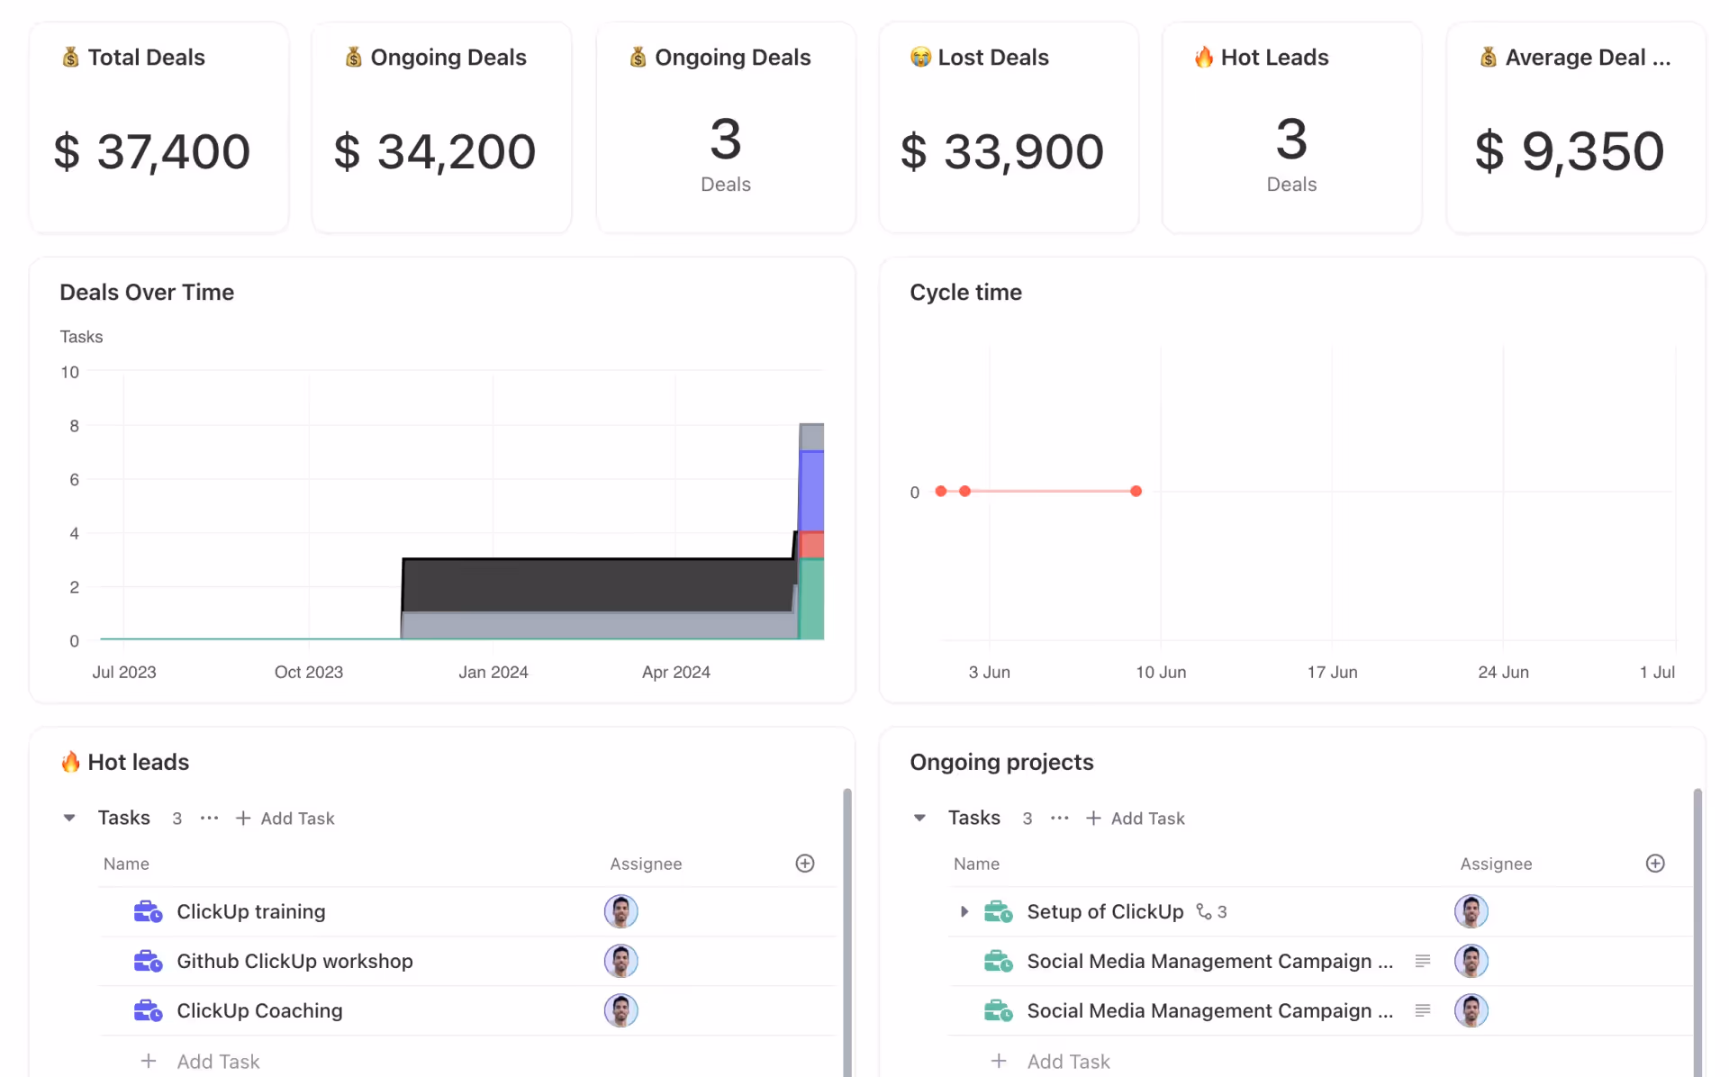The width and height of the screenshot is (1729, 1077).
Task: Click the Hot leads panel scrollbar
Action: [x=846, y=928]
